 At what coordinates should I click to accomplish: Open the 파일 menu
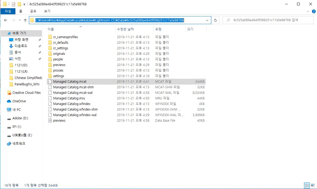(8, 11)
